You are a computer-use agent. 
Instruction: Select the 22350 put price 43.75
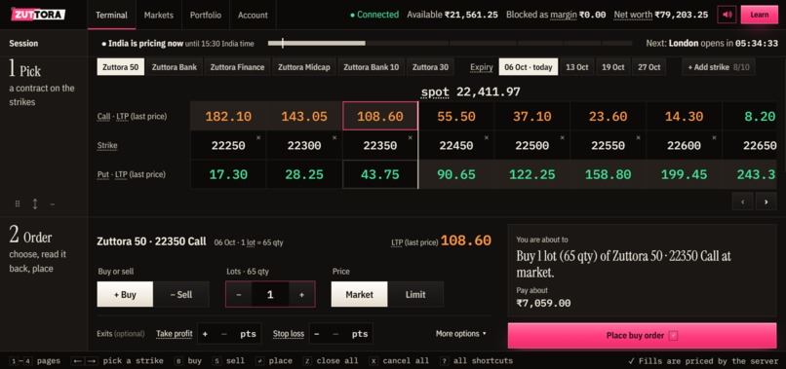click(380, 174)
